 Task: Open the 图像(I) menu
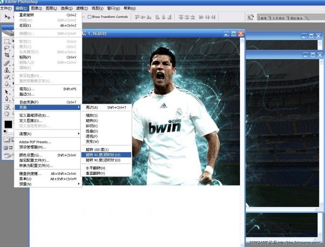click(x=37, y=9)
